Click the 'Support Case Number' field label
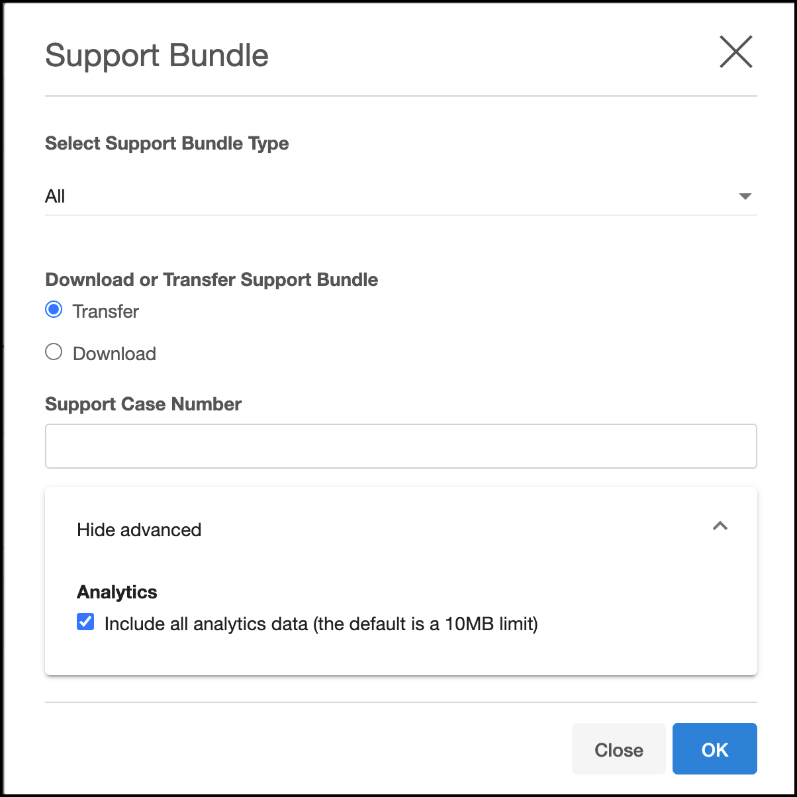Screen dimensions: 797x797 (x=143, y=404)
